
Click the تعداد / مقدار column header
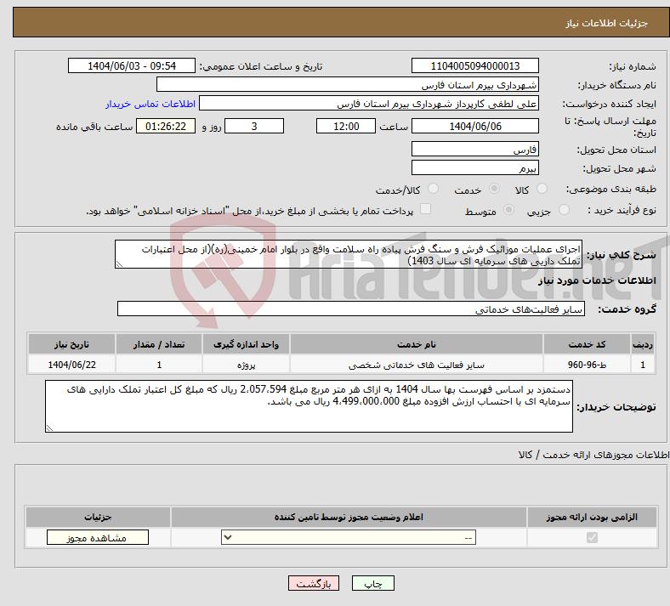(x=159, y=344)
